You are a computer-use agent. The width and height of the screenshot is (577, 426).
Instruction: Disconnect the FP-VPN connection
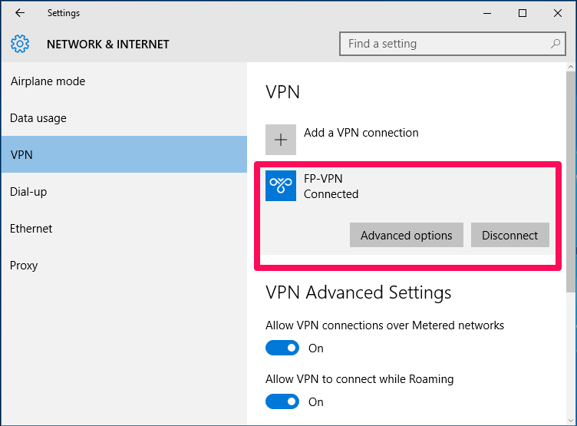point(510,235)
